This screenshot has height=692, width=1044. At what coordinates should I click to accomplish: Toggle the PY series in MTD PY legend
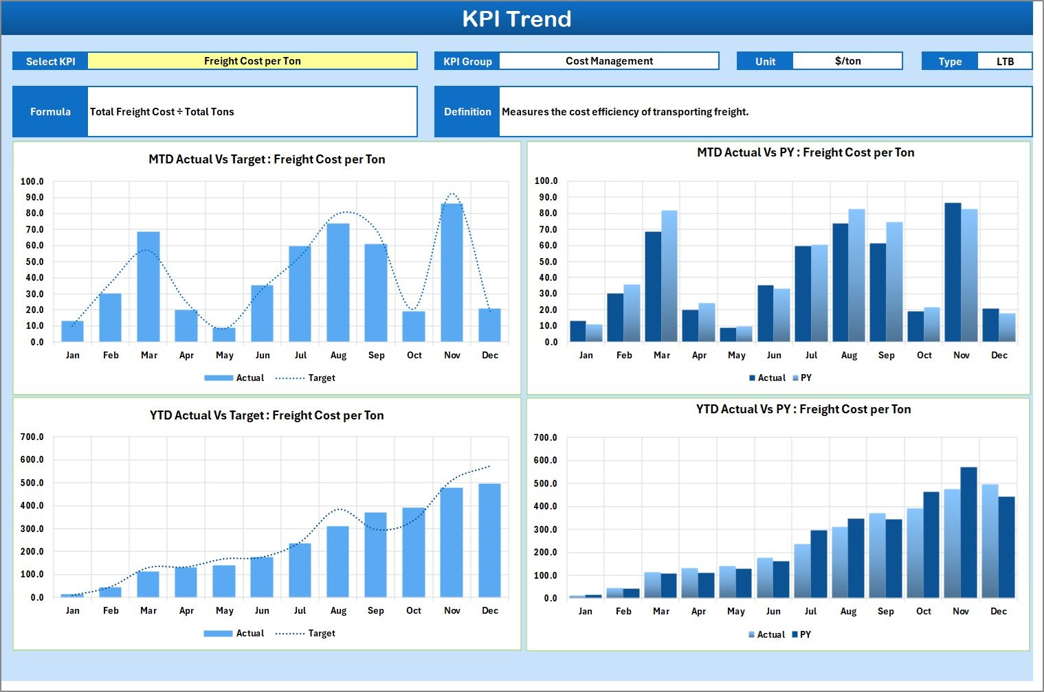tap(805, 378)
